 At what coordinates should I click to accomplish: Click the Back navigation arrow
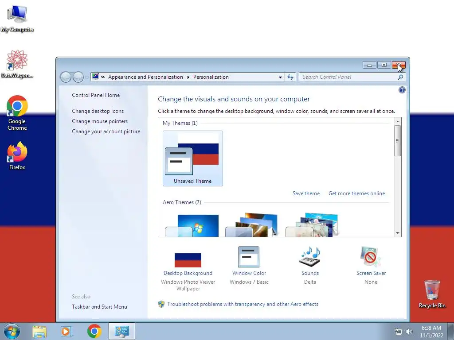(66, 77)
